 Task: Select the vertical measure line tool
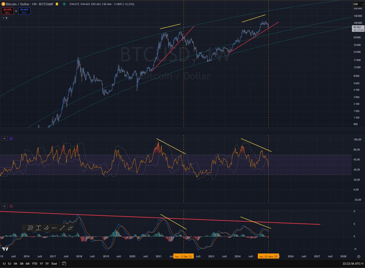coord(38,228)
